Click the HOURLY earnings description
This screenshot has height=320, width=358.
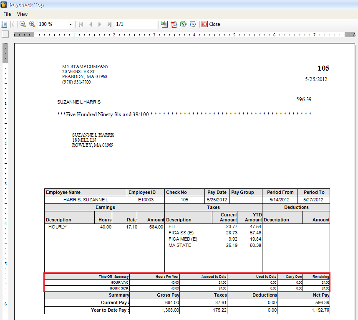coord(57,227)
